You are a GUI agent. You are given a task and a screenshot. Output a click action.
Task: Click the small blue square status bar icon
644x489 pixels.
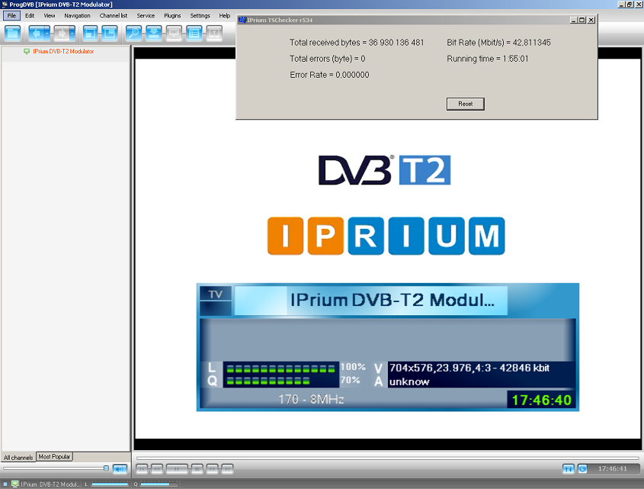coord(5,484)
